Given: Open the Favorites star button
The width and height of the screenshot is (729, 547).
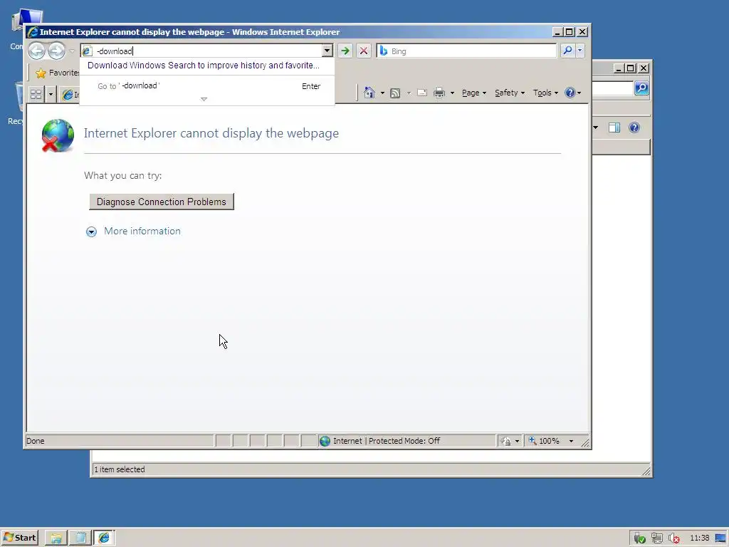Looking at the screenshot, I should click(x=57, y=73).
